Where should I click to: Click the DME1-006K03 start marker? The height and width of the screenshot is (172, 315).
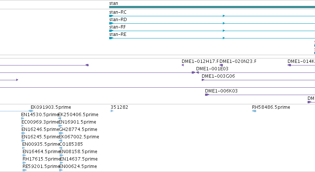[207, 95]
